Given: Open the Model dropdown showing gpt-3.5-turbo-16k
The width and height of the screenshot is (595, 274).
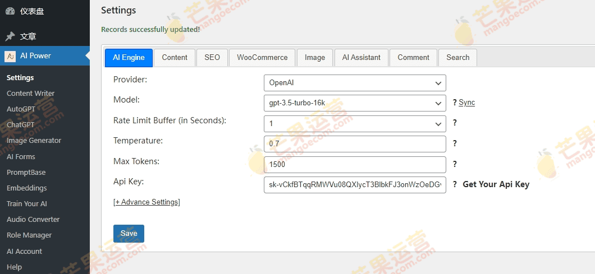Looking at the screenshot, I should pyautogui.click(x=355, y=103).
